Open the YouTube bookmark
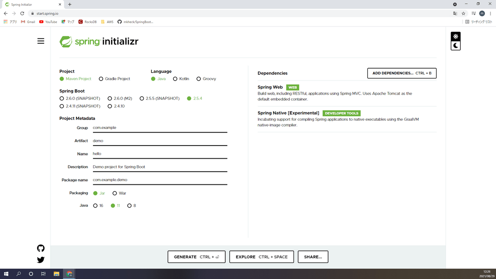Image resolution: width=496 pixels, height=279 pixels. 48,22
